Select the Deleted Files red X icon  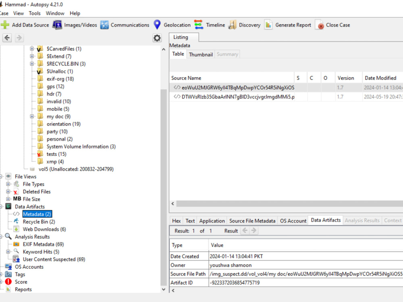pyautogui.click(x=16, y=192)
